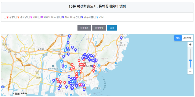The width and height of the screenshot is (195, 97).
Task: Click the red 공방 legend marker icon
Action: (7, 17)
